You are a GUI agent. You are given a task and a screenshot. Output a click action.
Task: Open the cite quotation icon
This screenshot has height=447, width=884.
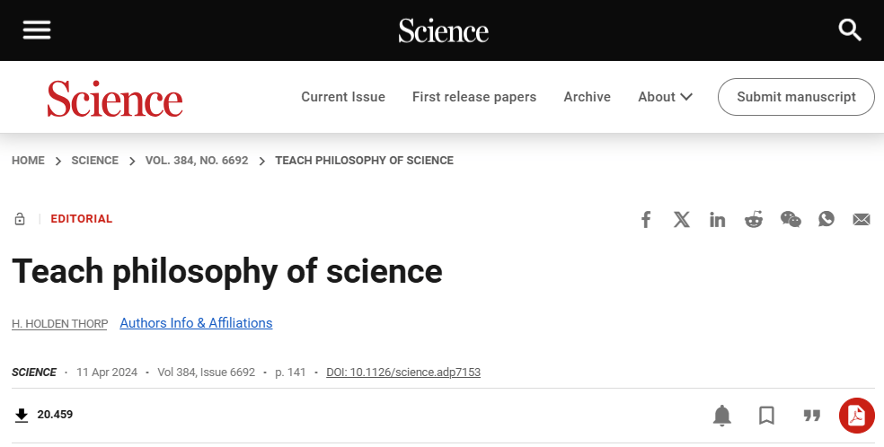pyautogui.click(x=812, y=416)
